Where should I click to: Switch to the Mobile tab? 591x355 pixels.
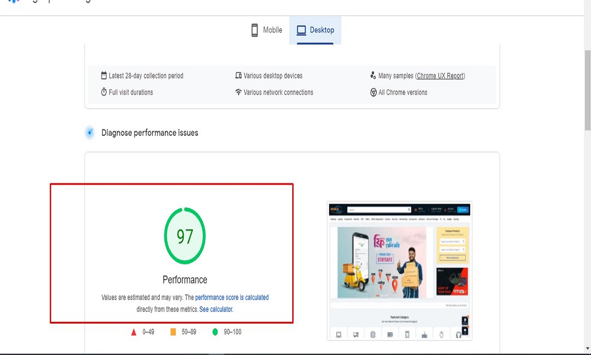tap(266, 30)
